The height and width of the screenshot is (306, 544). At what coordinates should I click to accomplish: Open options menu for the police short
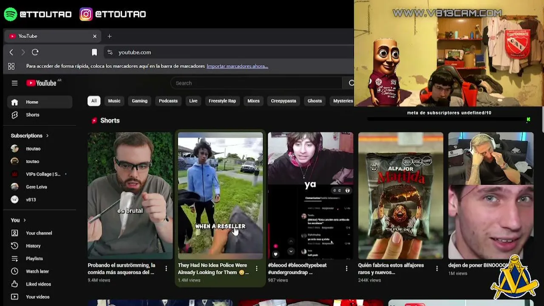pyautogui.click(x=256, y=269)
